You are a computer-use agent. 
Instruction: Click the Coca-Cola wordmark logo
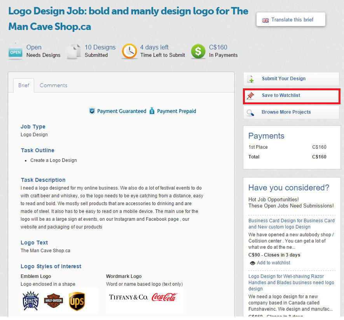click(x=164, y=297)
